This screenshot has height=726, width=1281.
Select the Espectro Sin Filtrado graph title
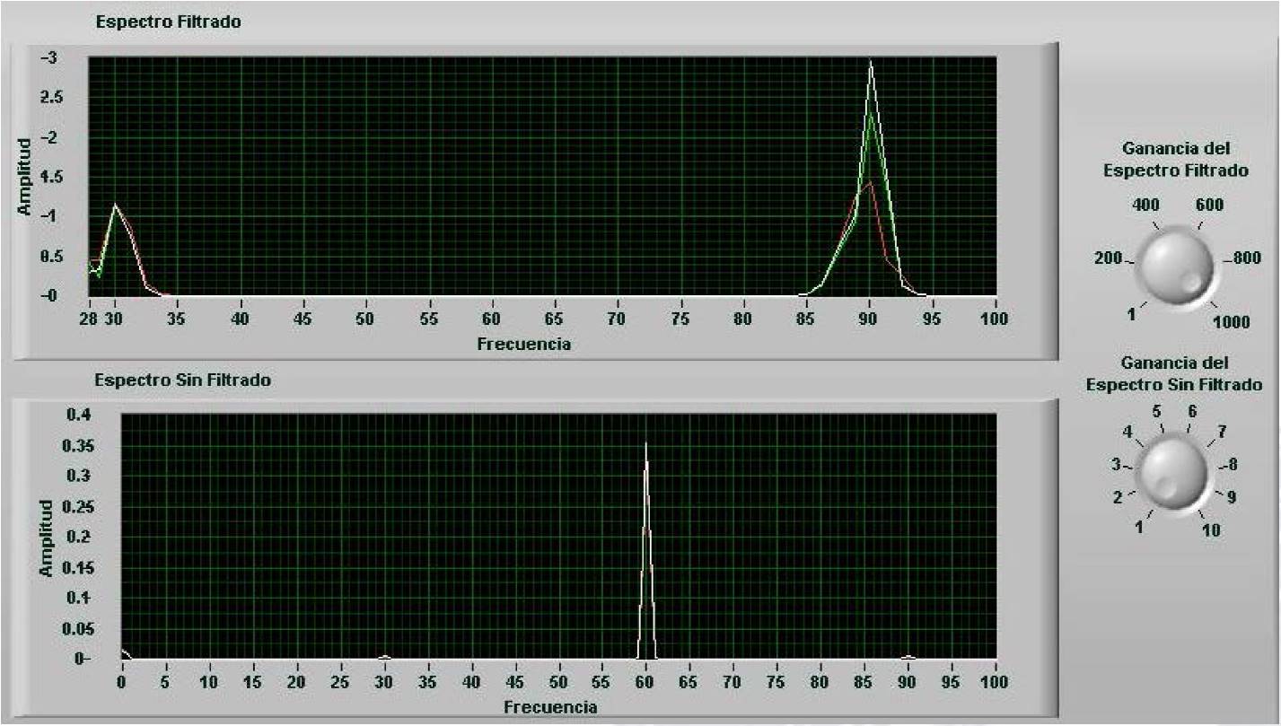coord(182,380)
